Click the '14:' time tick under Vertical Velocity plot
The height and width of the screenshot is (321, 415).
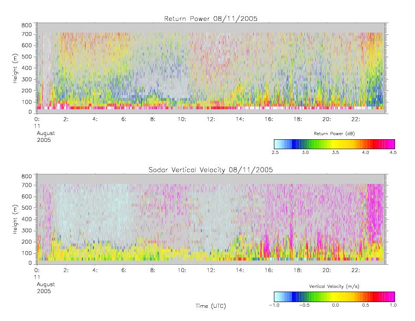(x=240, y=271)
